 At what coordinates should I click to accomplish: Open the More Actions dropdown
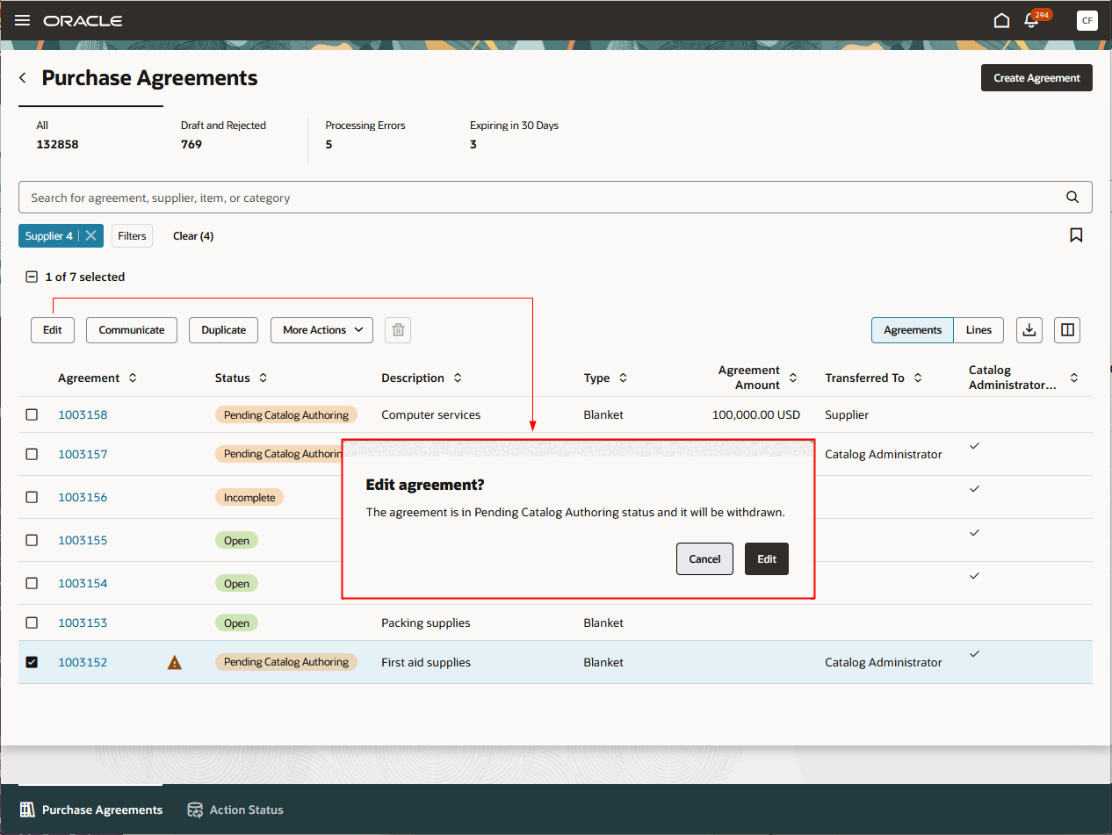pyautogui.click(x=321, y=329)
